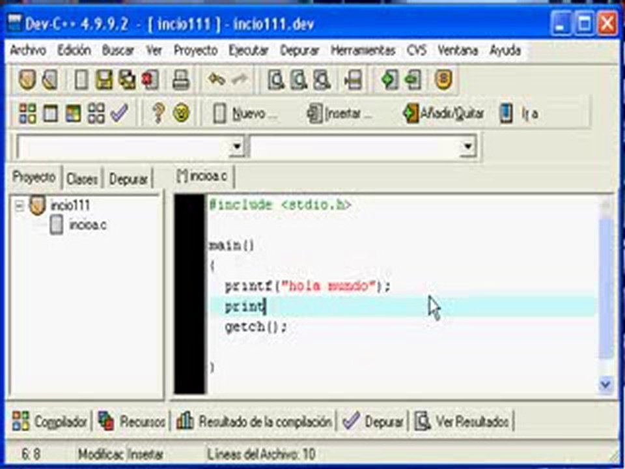625x469 pixels.
Task: Click the About smiley face icon
Action: (x=181, y=113)
